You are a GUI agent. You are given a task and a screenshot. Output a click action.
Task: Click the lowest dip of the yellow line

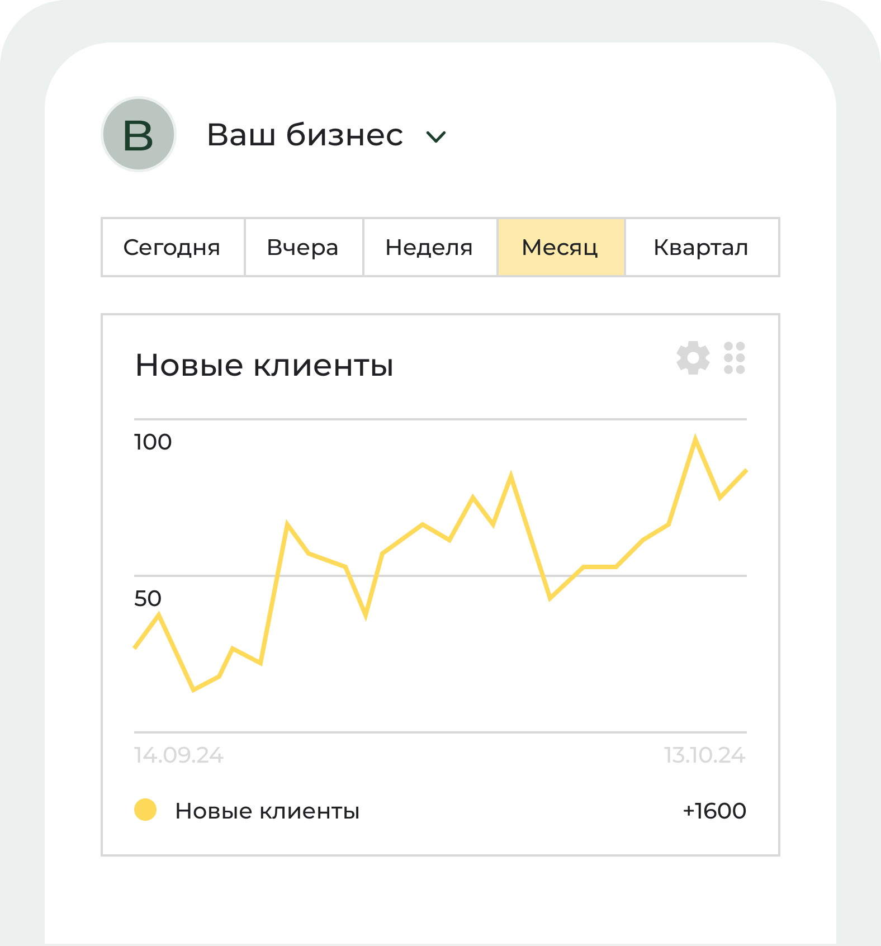[193, 690]
